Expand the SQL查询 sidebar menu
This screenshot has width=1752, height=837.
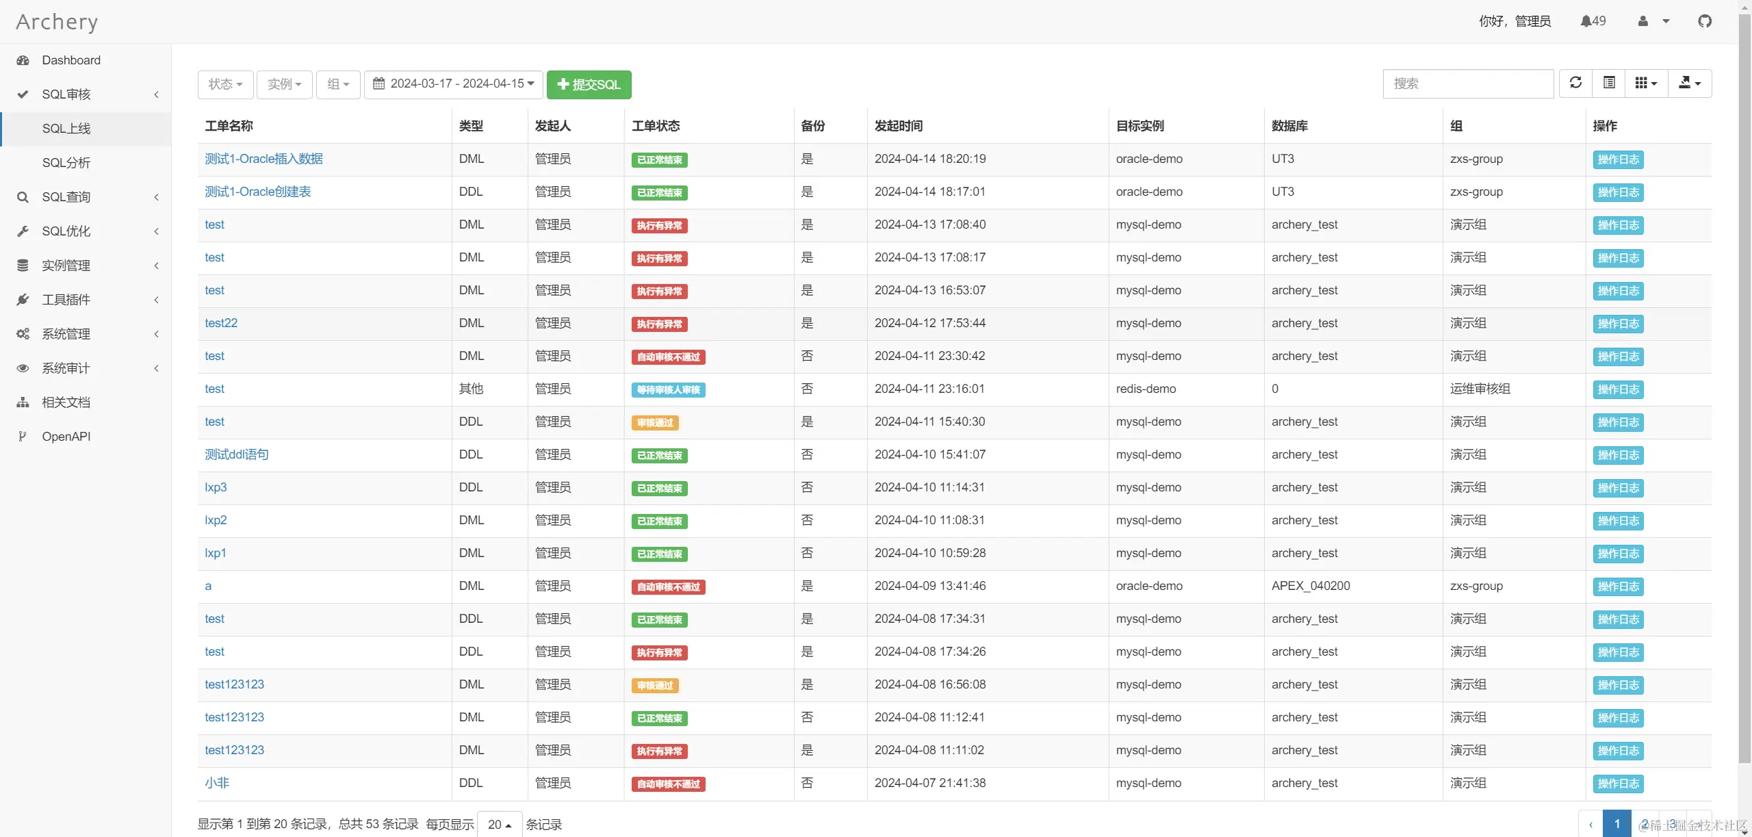[66, 197]
